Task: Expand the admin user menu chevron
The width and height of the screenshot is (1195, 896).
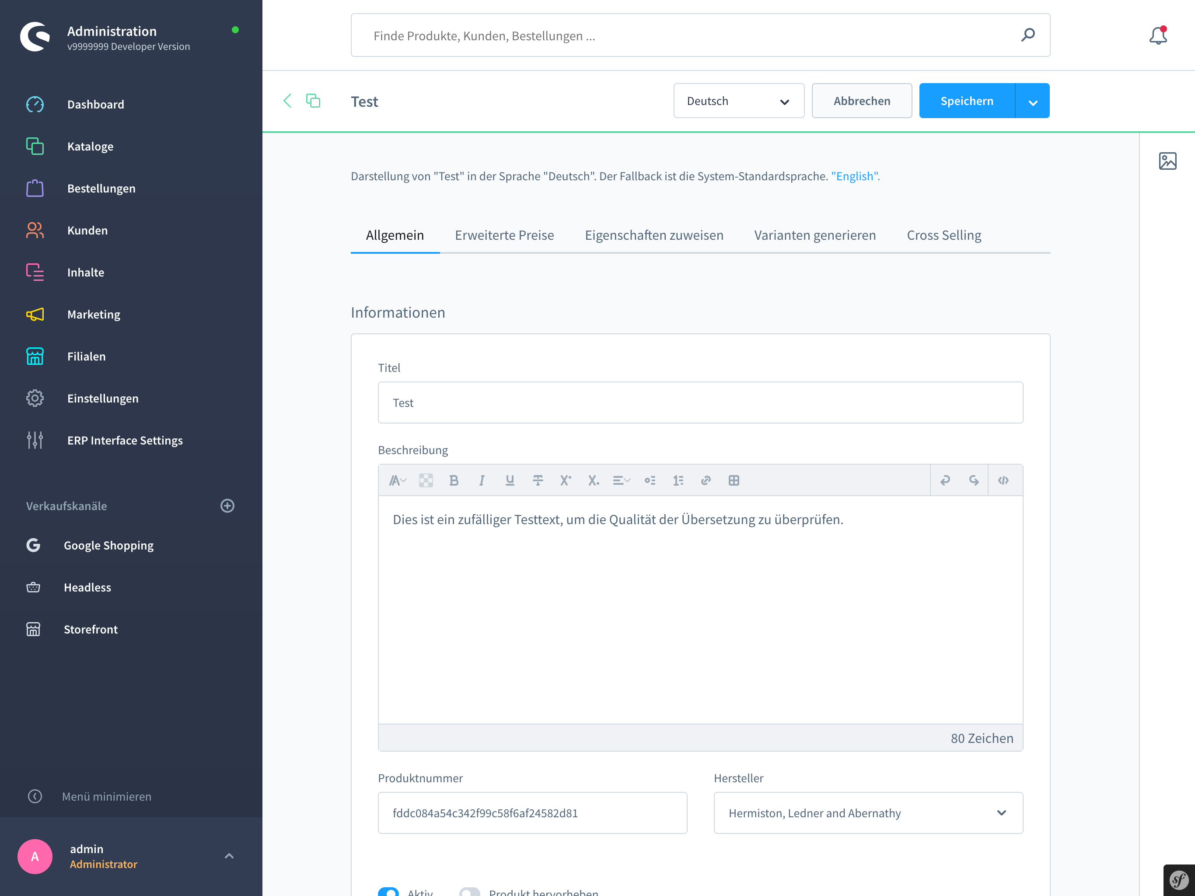Action: (229, 856)
